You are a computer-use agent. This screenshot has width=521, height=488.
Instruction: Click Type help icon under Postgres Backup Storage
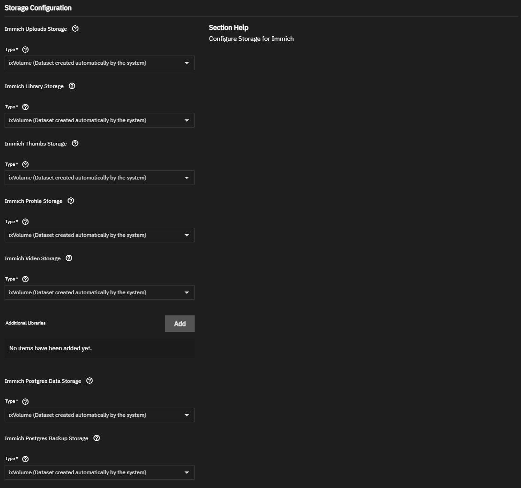tap(25, 459)
